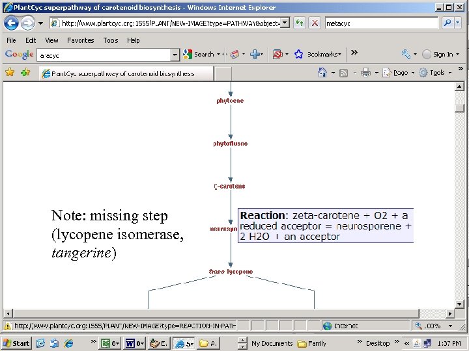
Task: Click the plantcyc URL address field
Action: (166, 23)
